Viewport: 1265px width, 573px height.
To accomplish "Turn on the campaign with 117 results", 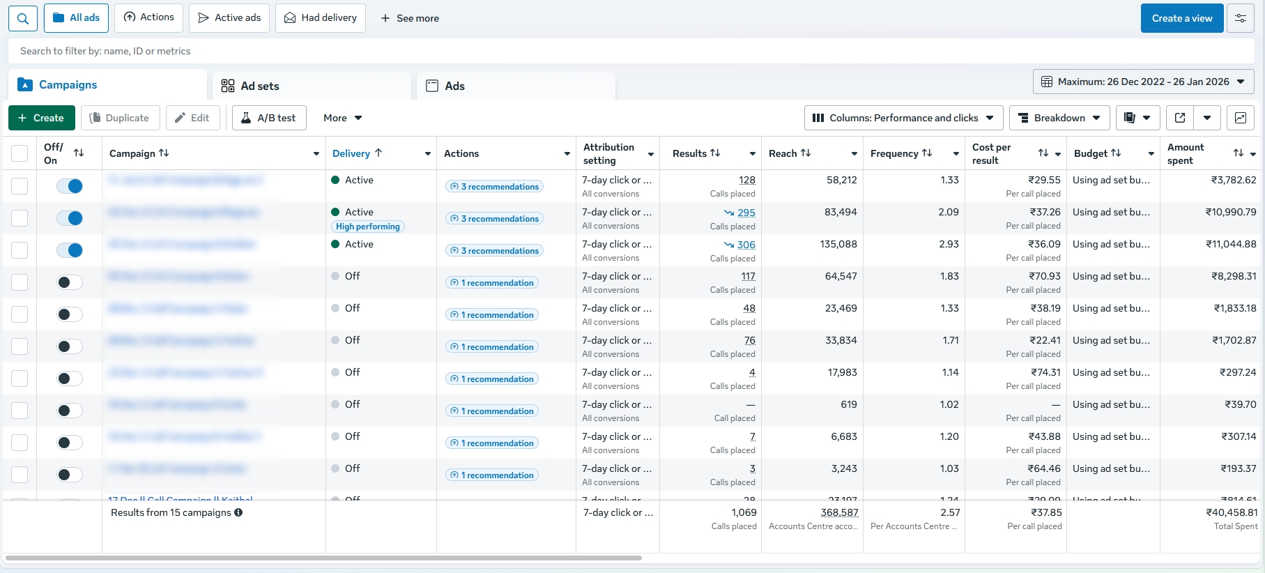I will (x=70, y=282).
